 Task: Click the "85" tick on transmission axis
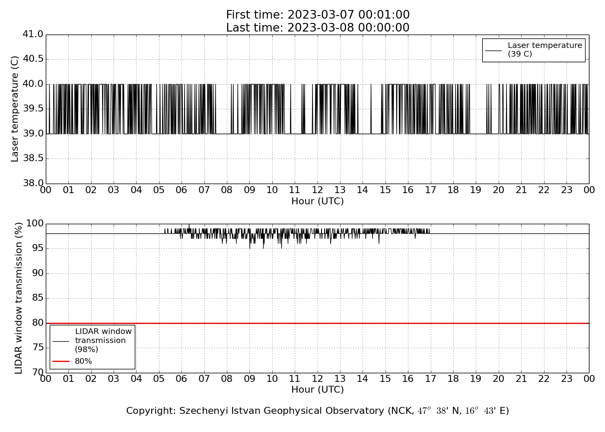[x=38, y=298]
